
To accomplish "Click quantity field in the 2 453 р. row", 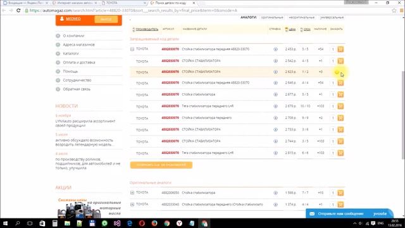I will (x=333, y=49).
